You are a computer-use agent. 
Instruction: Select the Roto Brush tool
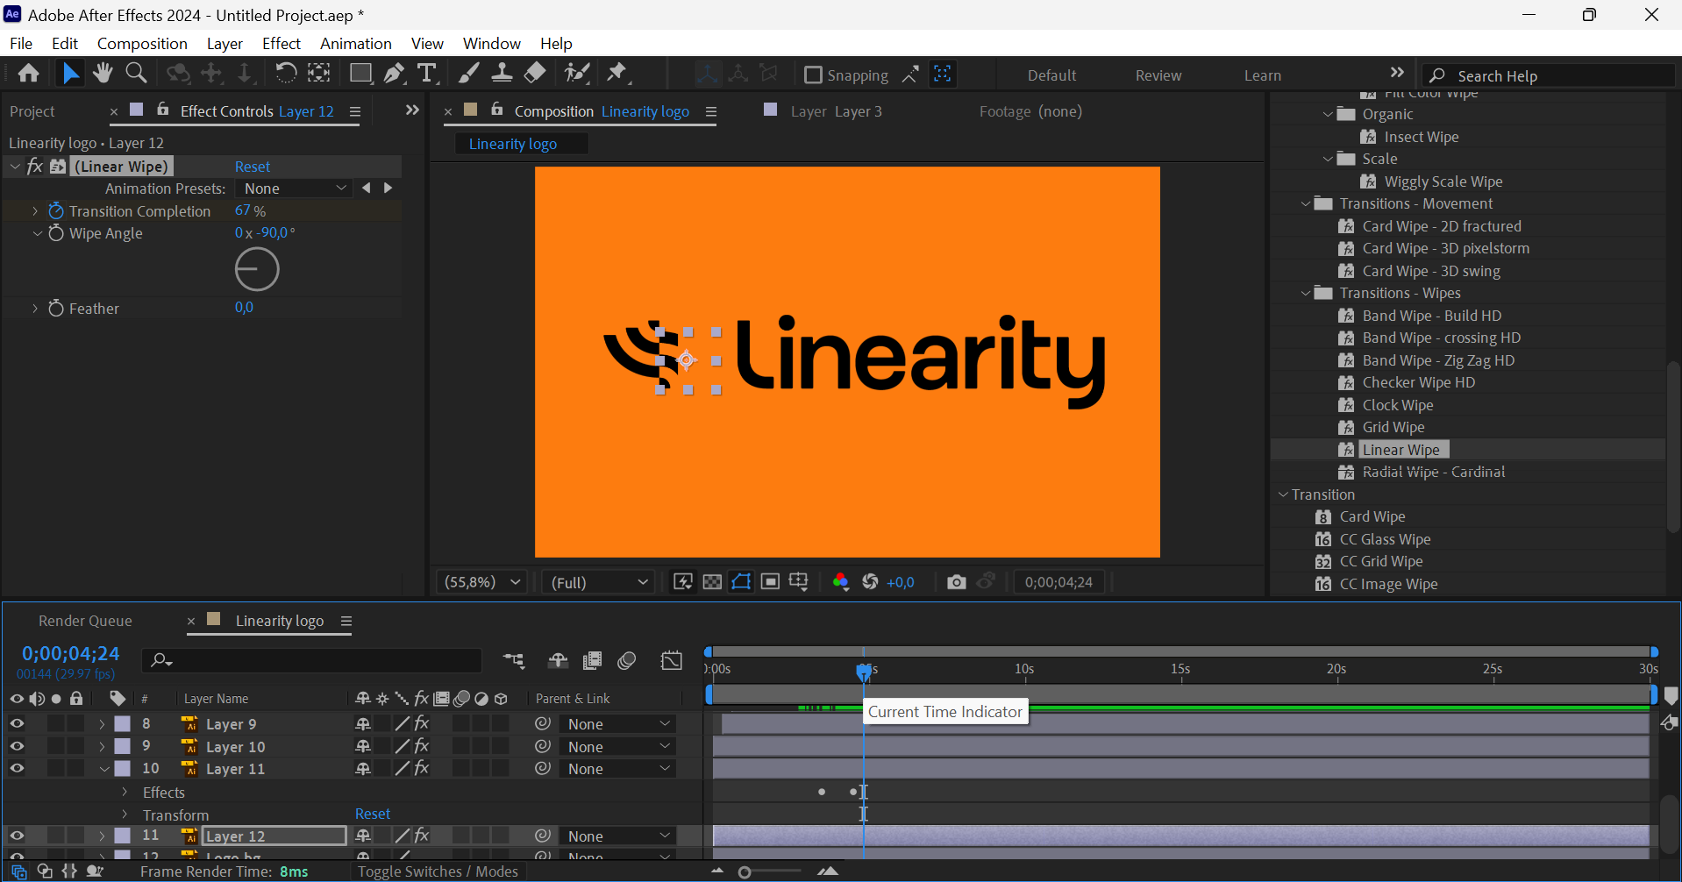click(x=577, y=74)
